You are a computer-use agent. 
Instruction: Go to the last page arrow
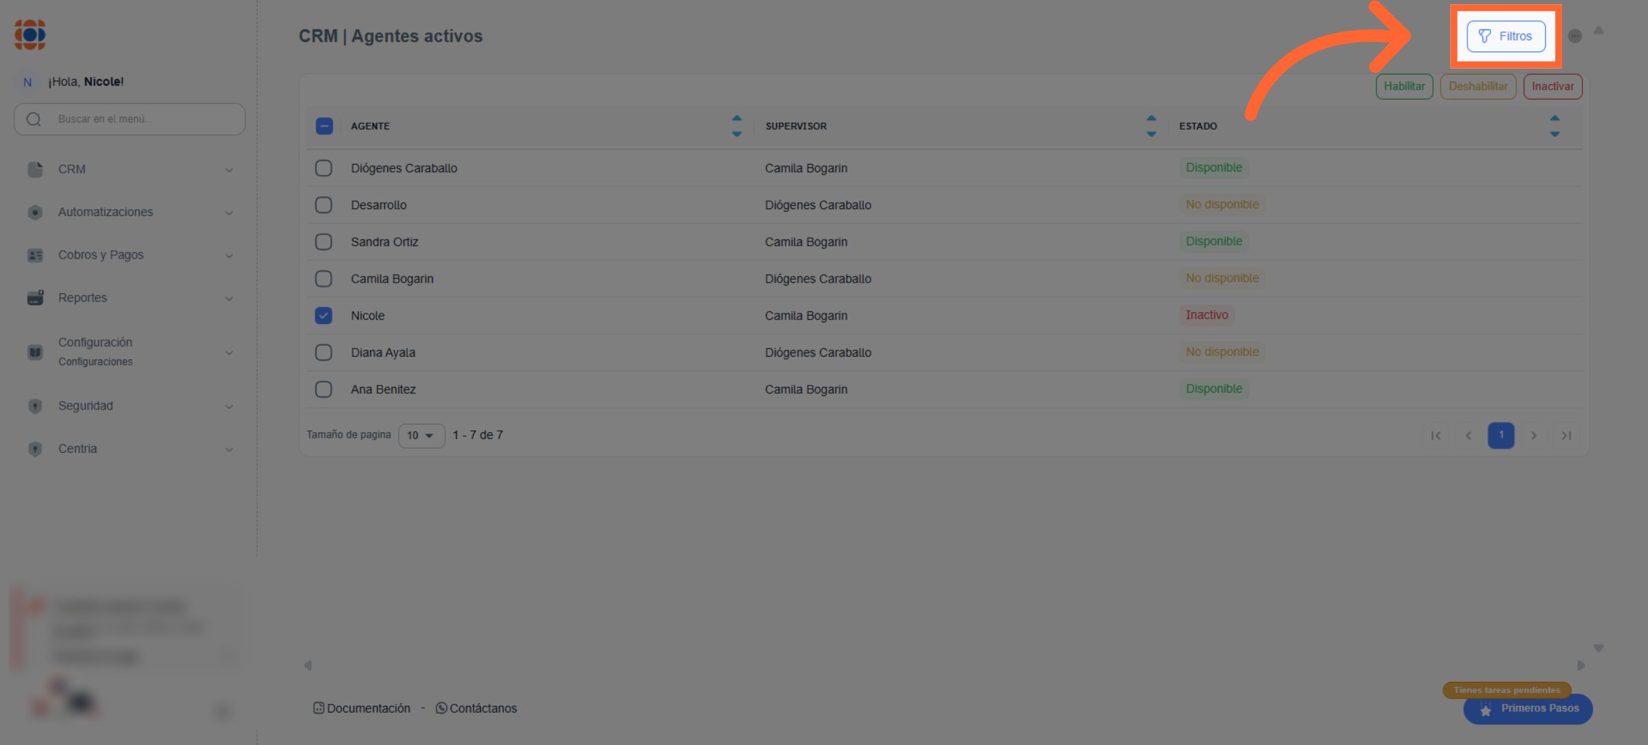pyautogui.click(x=1566, y=436)
